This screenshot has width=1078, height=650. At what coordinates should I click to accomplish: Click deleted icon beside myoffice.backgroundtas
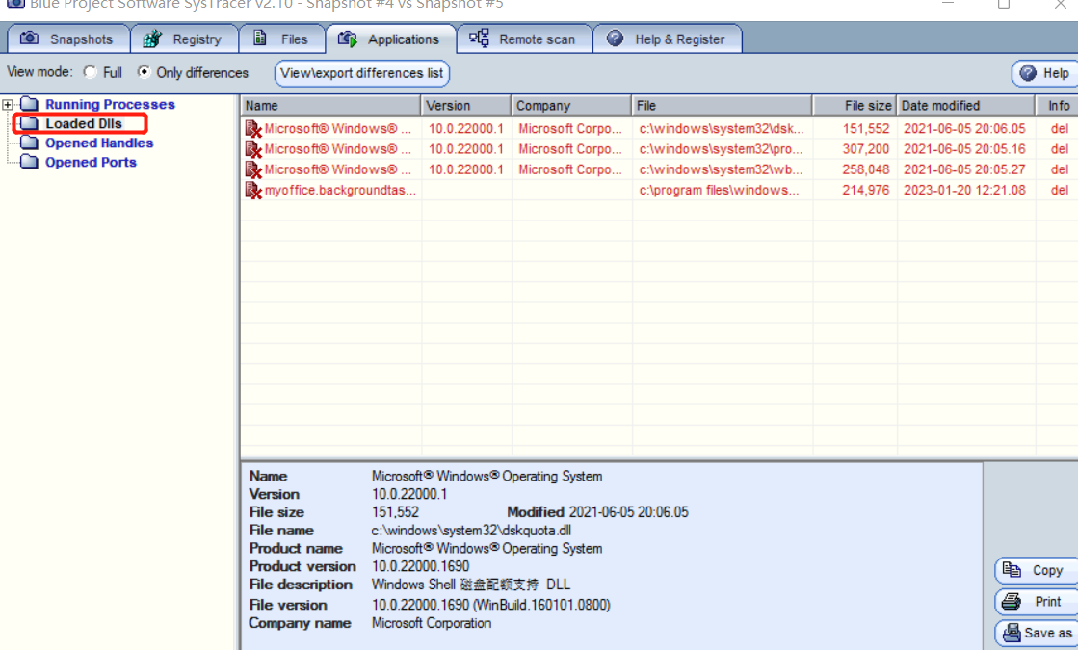pos(253,190)
